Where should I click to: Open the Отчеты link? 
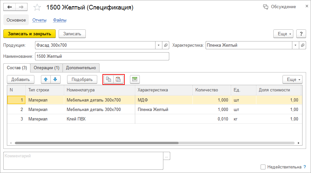(39, 20)
